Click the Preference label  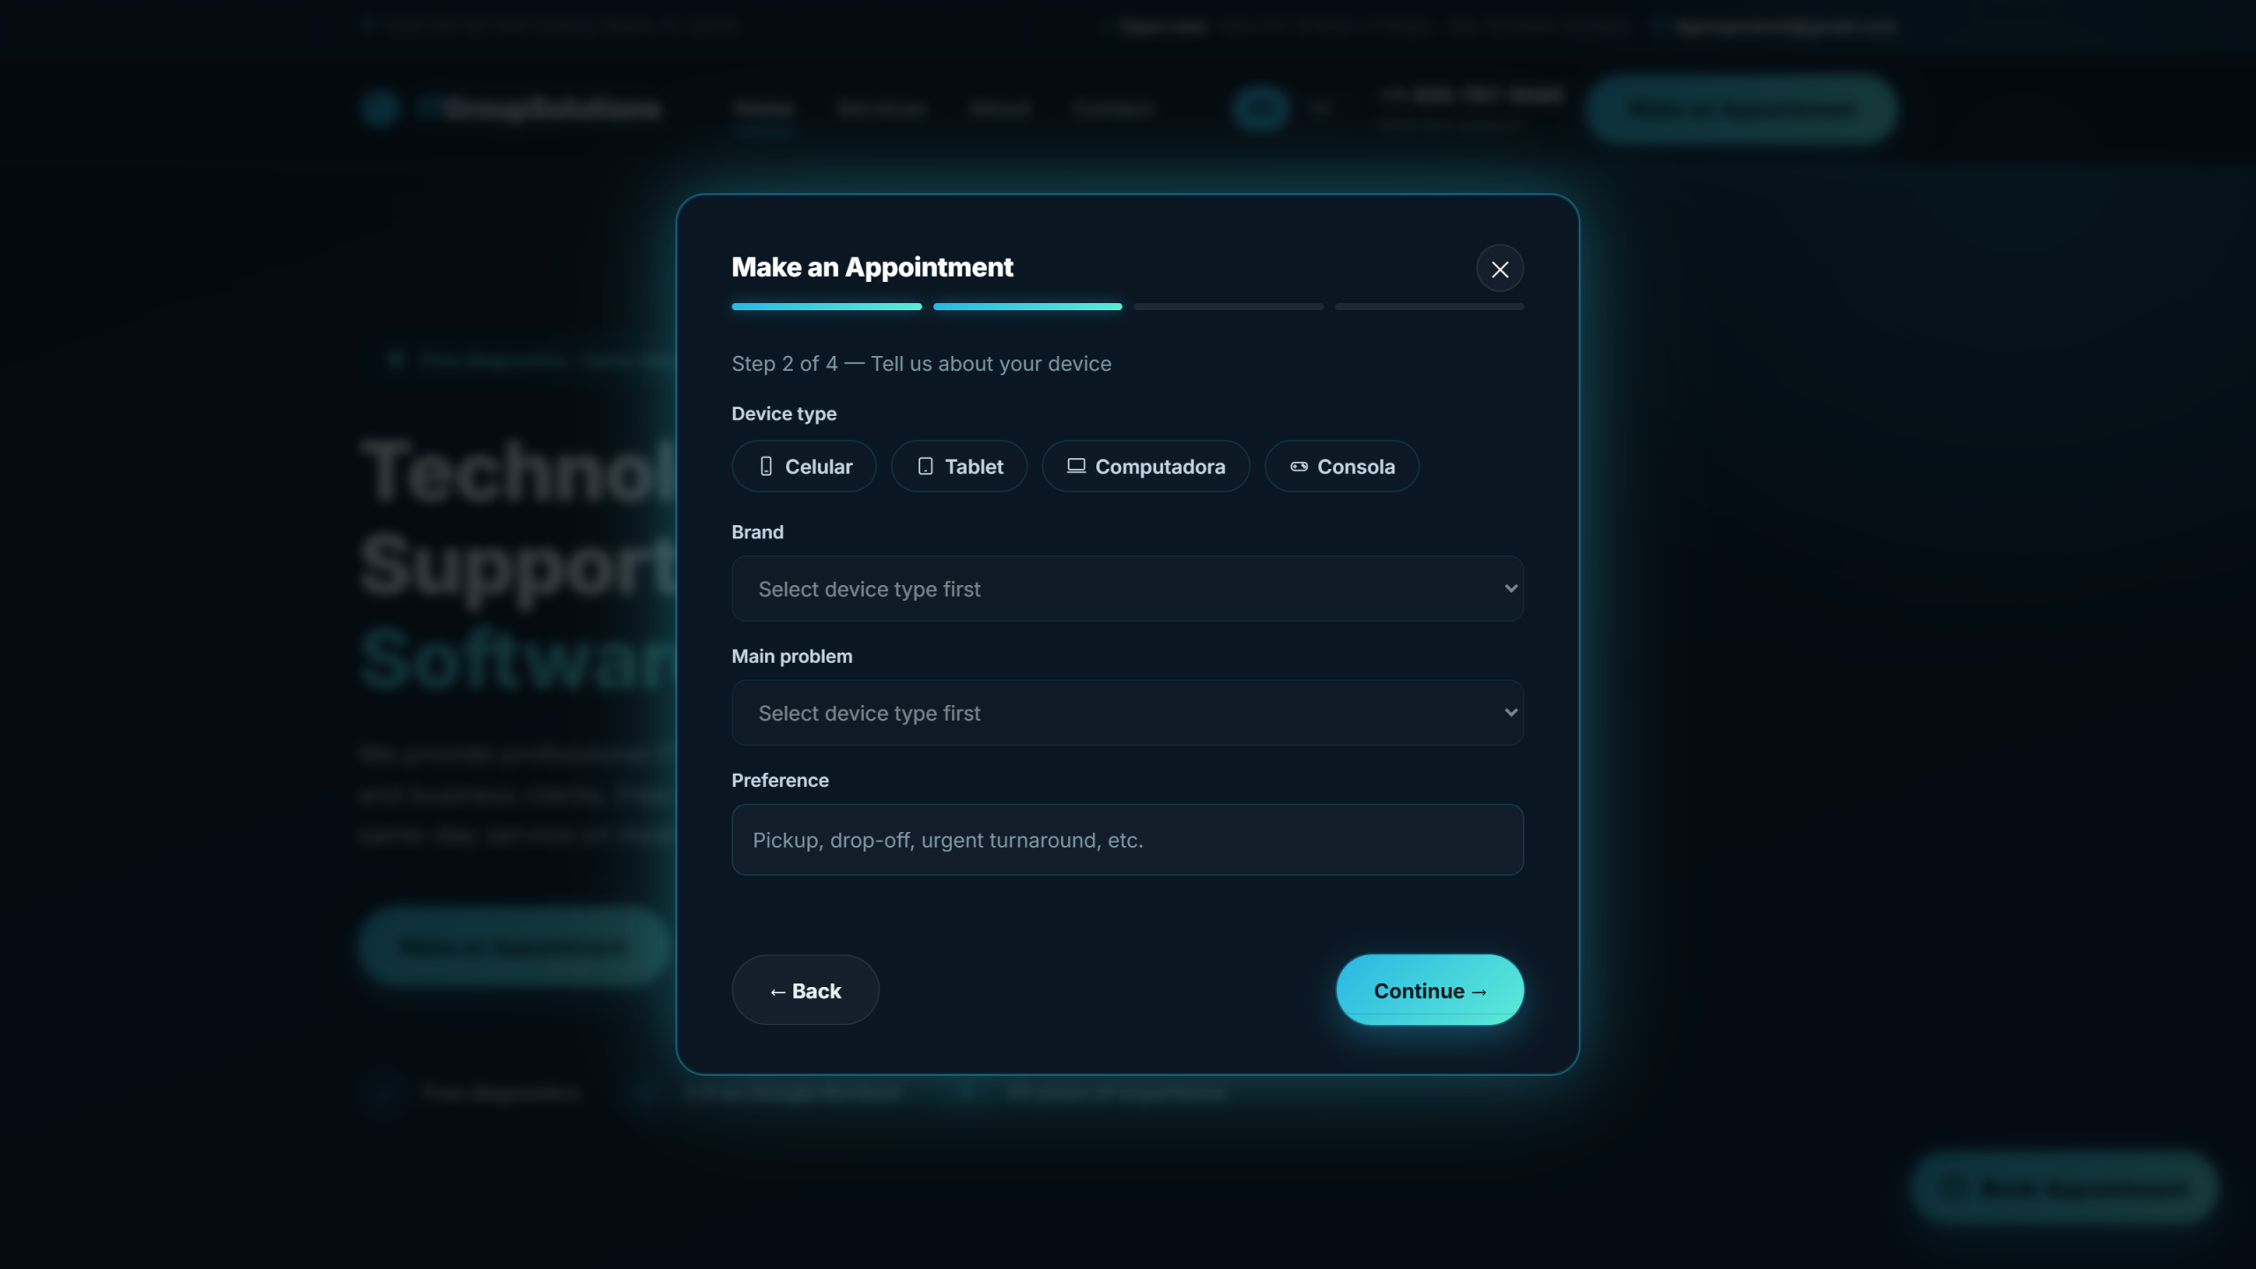click(780, 781)
